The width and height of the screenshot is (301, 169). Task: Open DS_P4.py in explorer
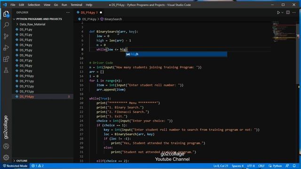[x=26, y=45]
